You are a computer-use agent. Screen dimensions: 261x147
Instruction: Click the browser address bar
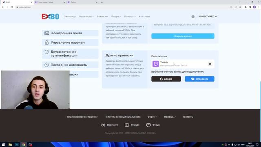[x=122, y=7]
